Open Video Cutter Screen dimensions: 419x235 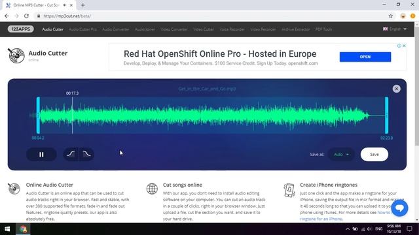click(x=204, y=29)
